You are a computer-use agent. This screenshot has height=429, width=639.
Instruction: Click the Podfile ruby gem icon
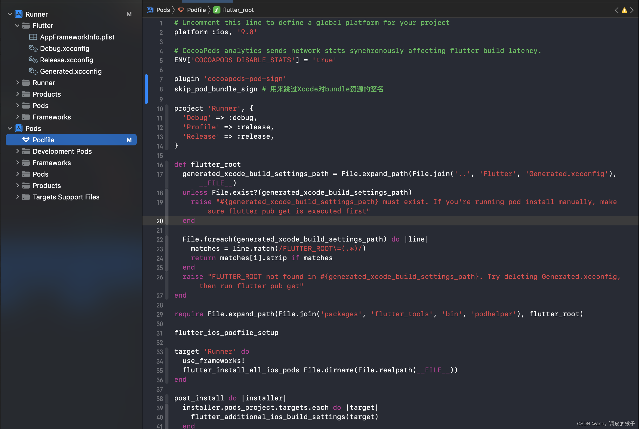click(26, 140)
